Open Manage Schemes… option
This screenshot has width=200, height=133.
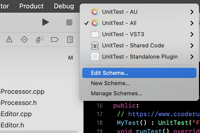116,93
